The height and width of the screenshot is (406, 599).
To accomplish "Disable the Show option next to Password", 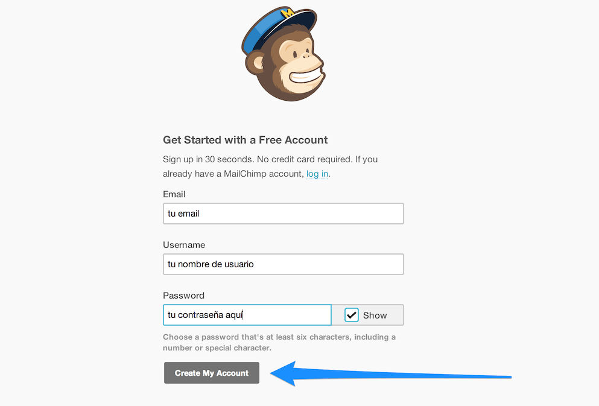I will pos(351,314).
